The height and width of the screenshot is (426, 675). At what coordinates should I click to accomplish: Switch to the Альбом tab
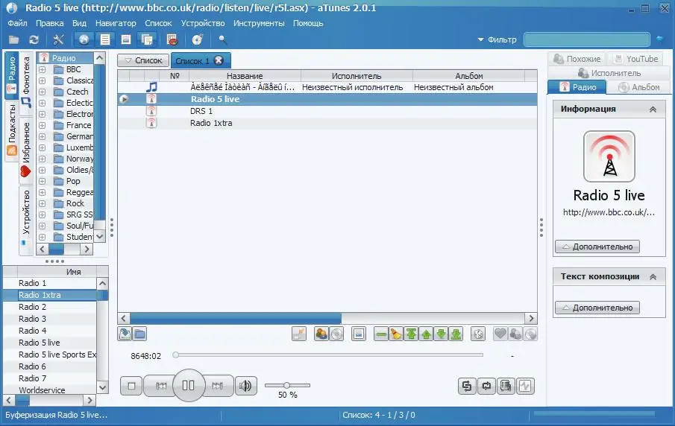pos(639,87)
